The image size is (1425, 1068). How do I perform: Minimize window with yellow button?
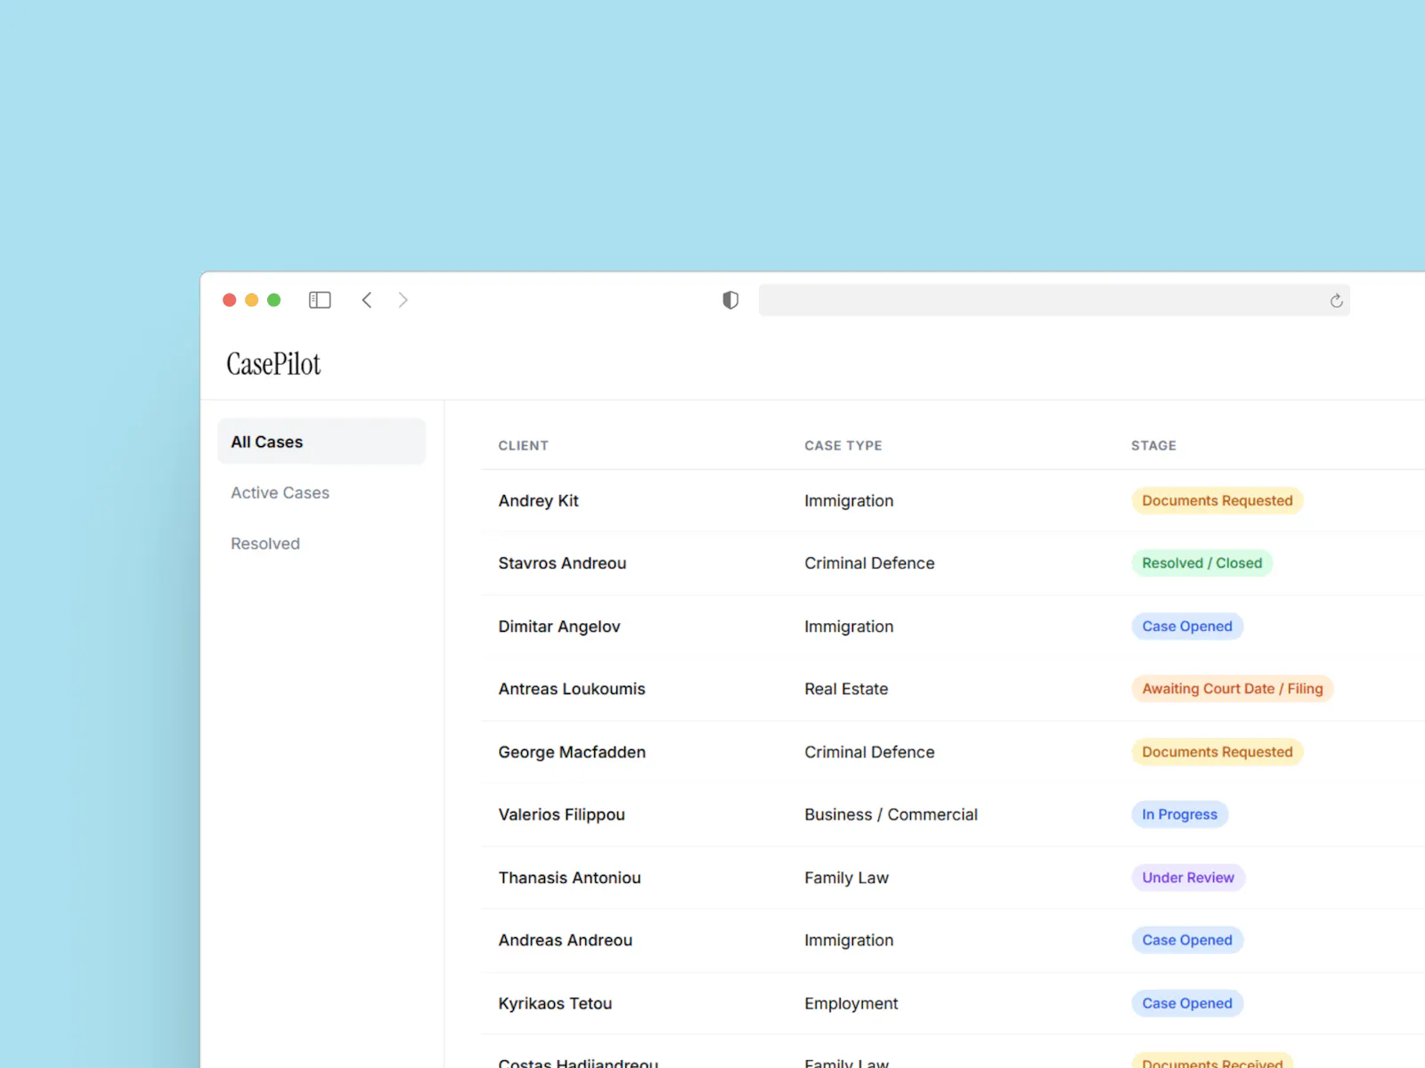click(251, 300)
